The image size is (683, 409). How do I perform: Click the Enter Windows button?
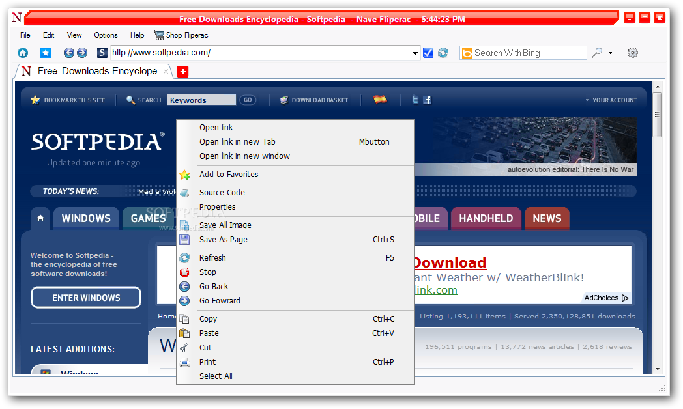click(x=86, y=298)
